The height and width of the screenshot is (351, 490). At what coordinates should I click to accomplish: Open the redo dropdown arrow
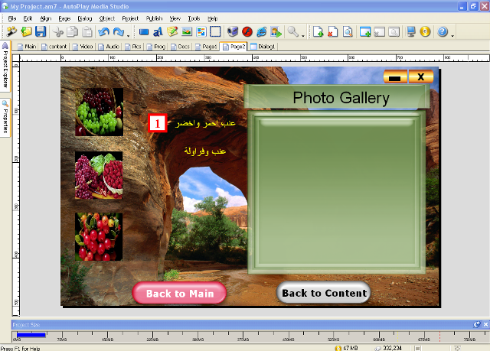128,34
